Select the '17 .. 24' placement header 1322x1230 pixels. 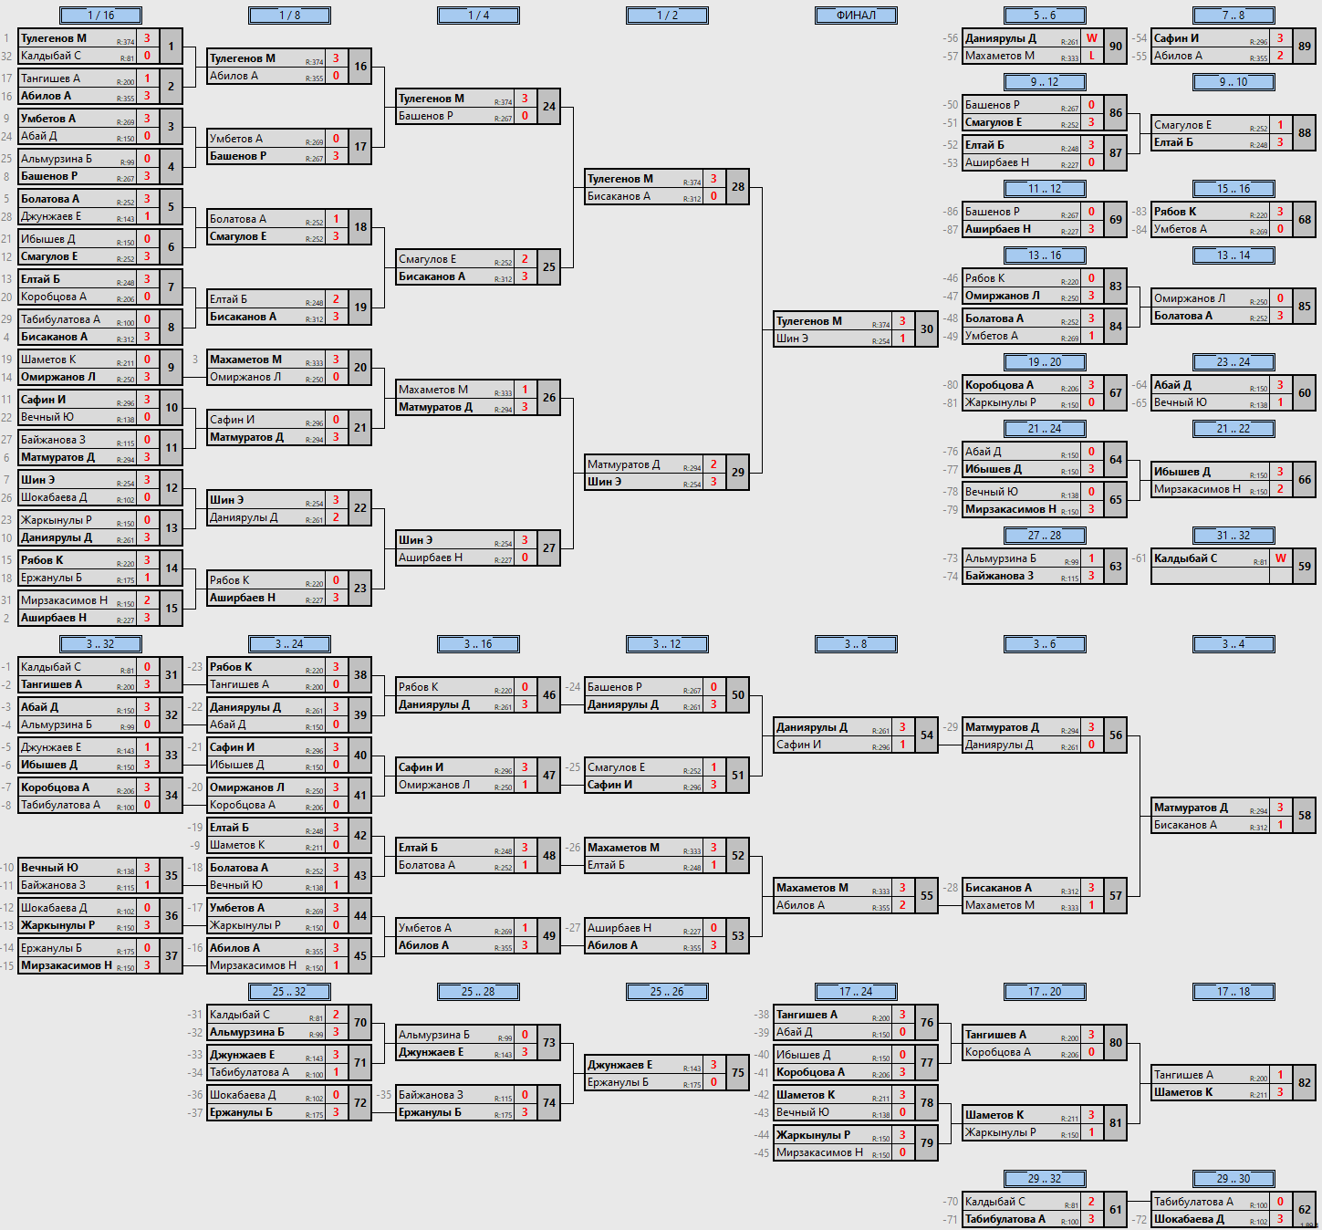856,992
